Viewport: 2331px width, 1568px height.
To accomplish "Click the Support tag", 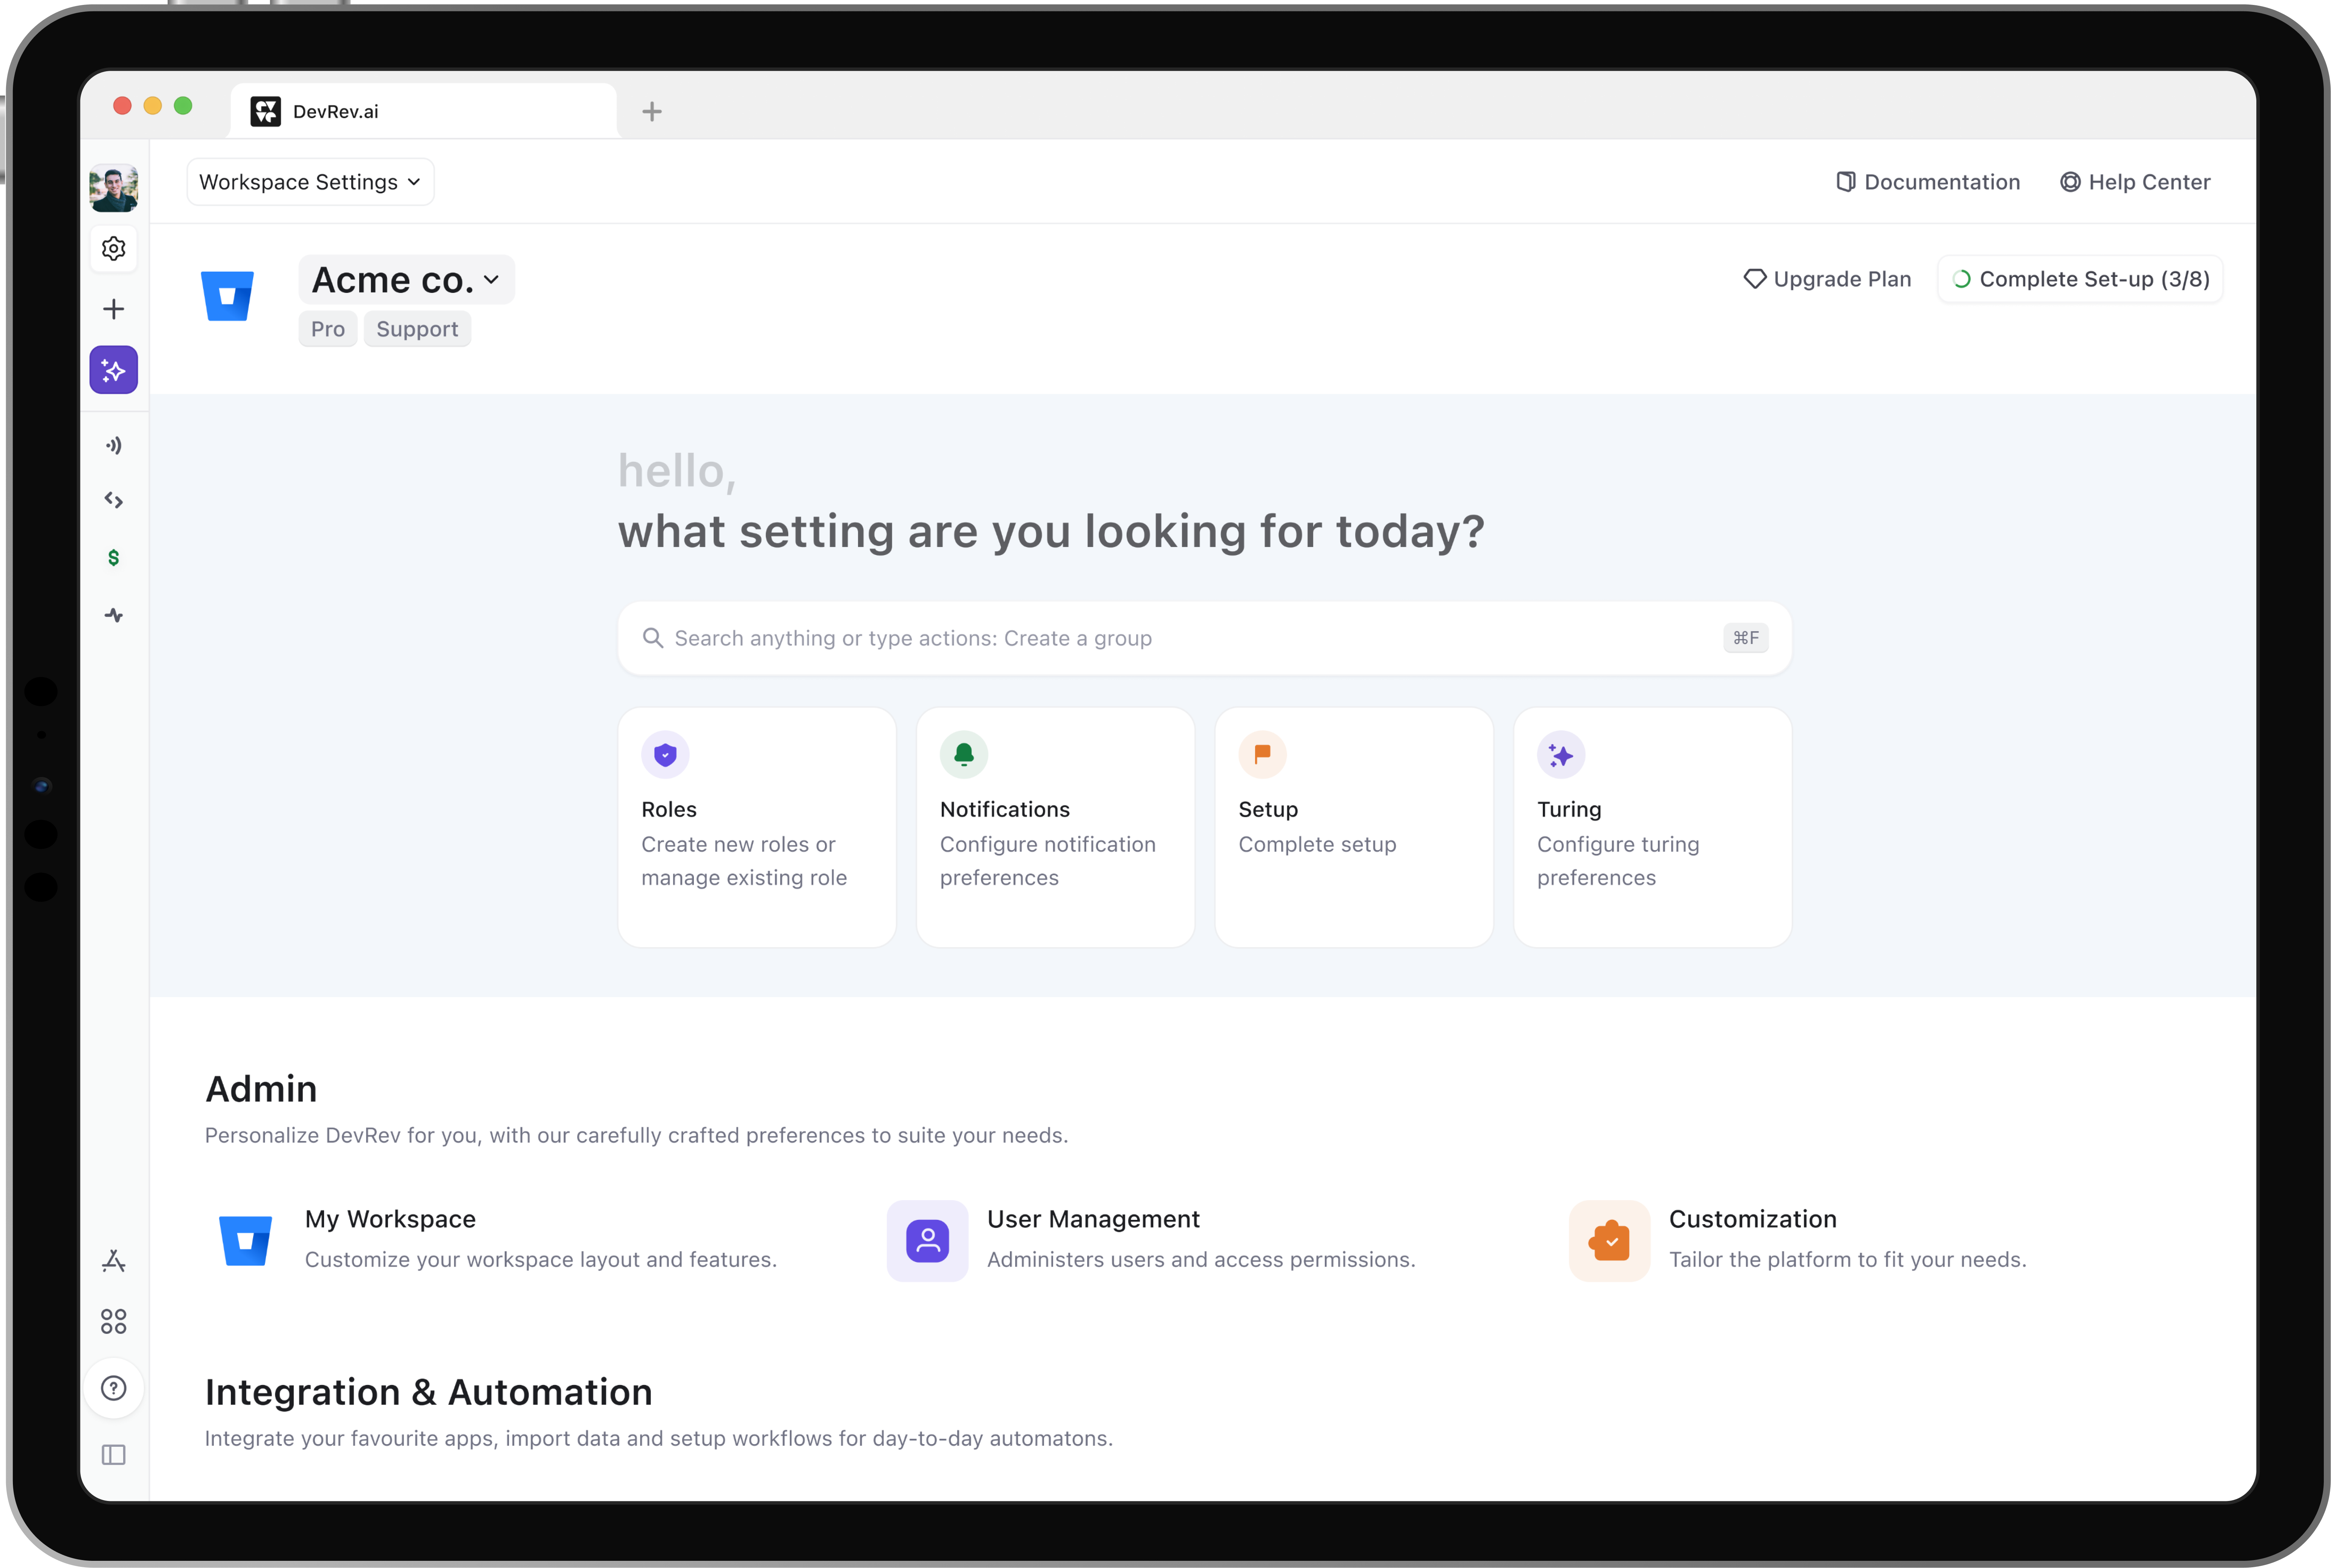I will click(417, 329).
